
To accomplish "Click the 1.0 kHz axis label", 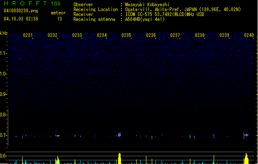I will (3, 74).
